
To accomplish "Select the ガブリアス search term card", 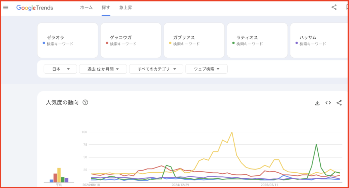I will coord(194,40).
